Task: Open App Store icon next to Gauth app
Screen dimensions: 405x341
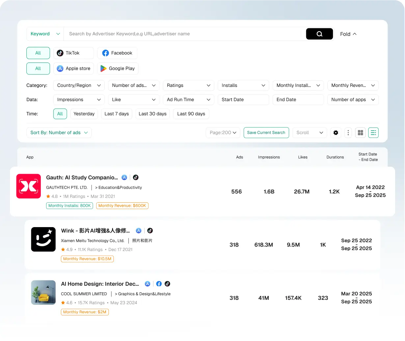Action: point(124,177)
